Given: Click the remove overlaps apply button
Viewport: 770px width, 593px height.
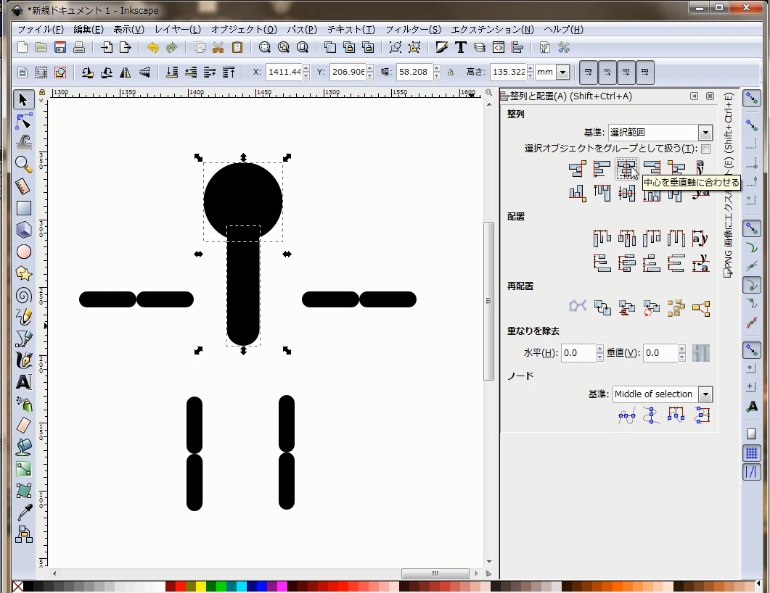Looking at the screenshot, I should [700, 353].
